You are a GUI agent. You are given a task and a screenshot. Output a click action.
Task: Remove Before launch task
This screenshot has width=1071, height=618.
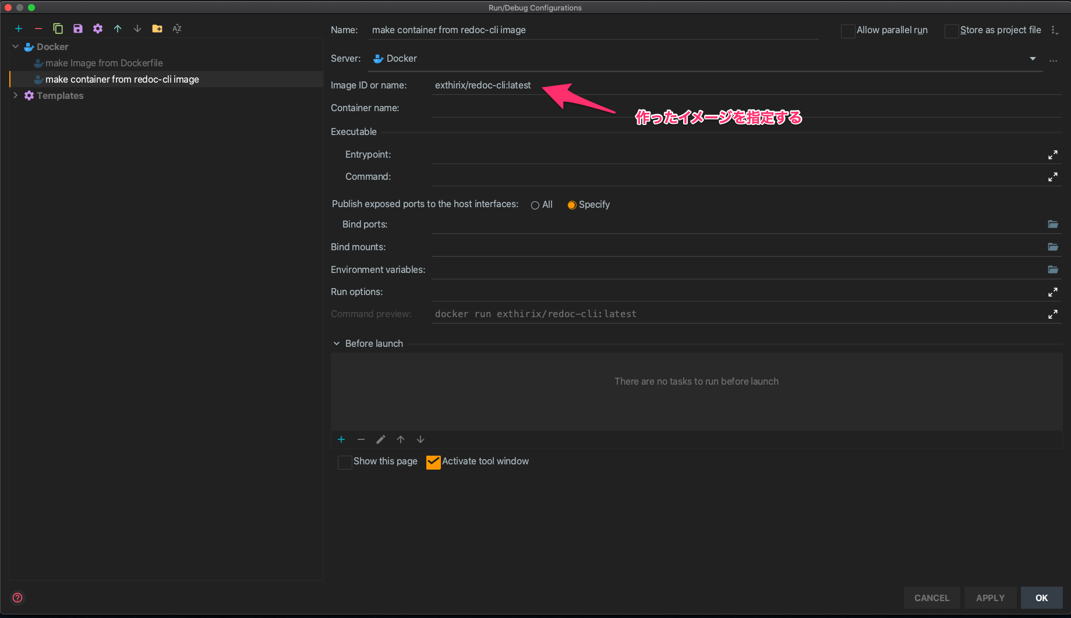pyautogui.click(x=361, y=439)
